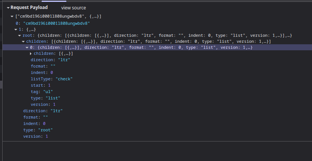Collapse the root object node
312x161 pixels.
coord(19,36)
